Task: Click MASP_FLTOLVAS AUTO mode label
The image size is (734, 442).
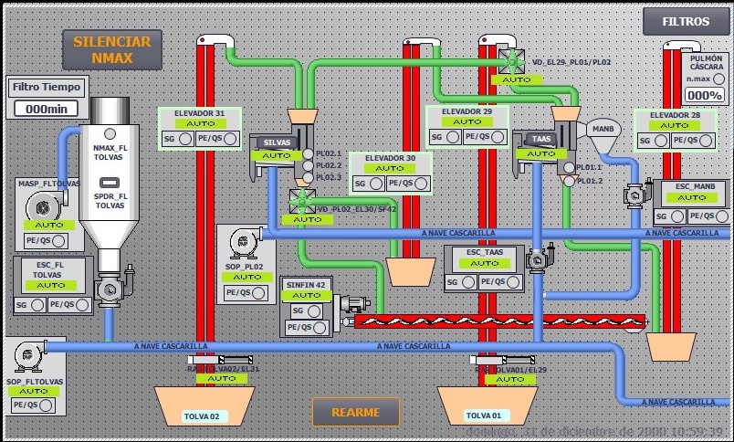Action: tap(49, 226)
